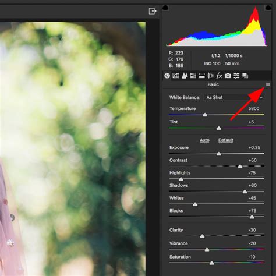Open the Detail panel icon
The image size is (276, 276).
tap(185, 76)
